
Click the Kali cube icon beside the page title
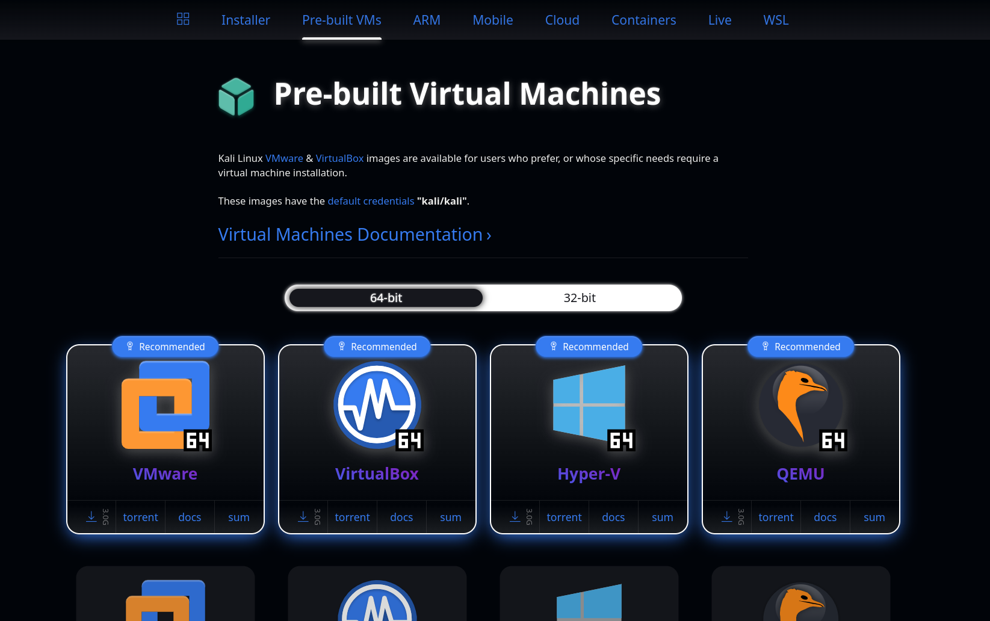coord(236,96)
